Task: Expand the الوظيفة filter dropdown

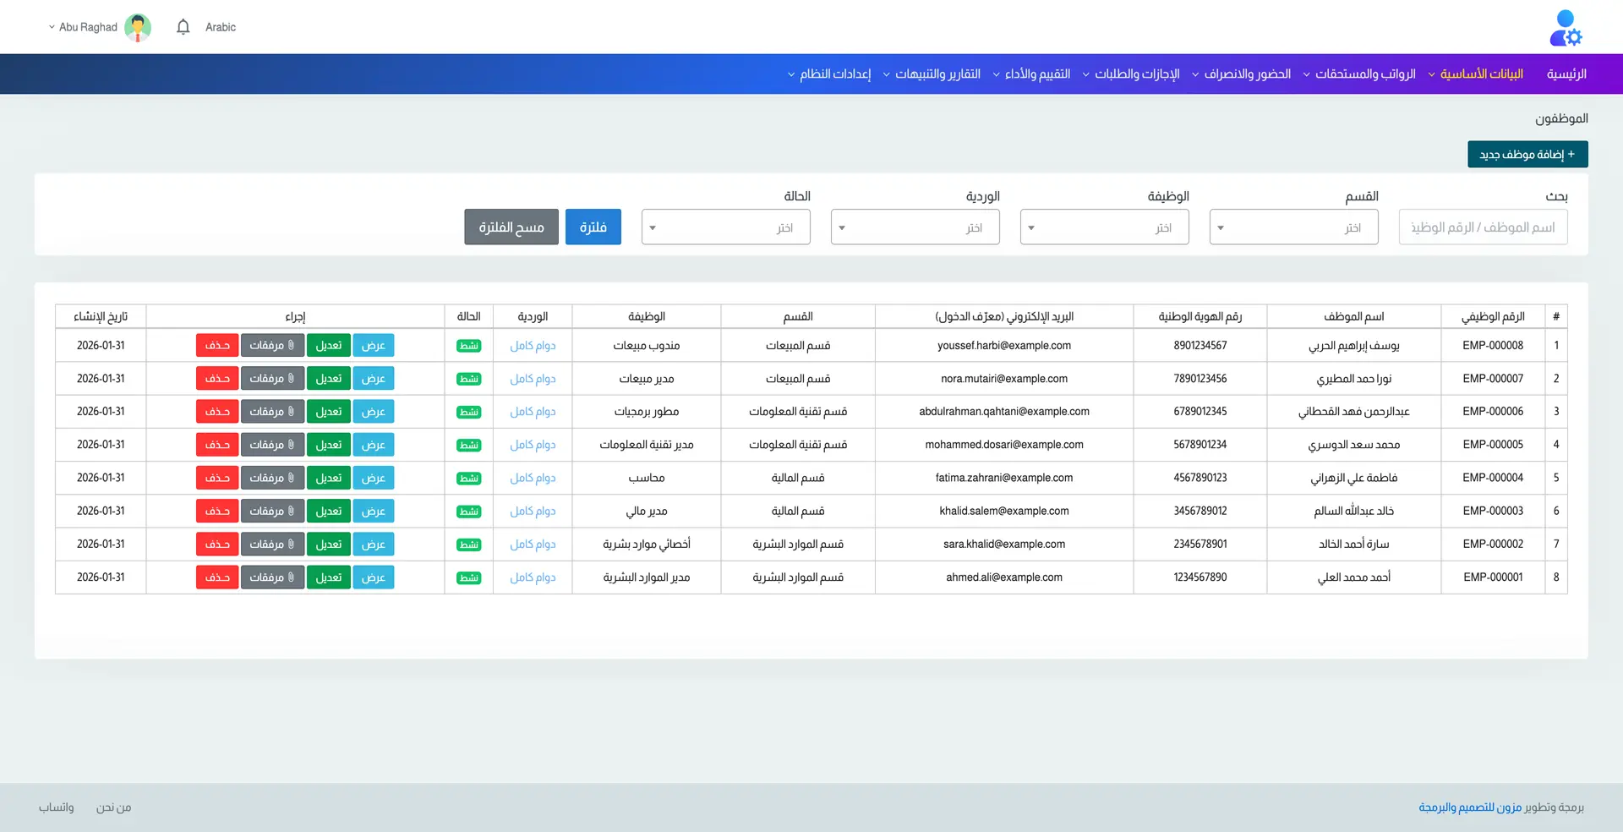Action: point(1104,227)
